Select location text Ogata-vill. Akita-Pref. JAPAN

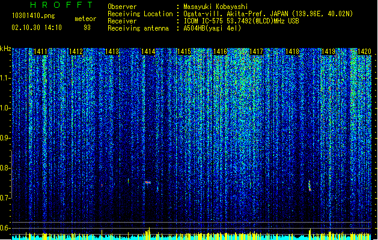pyautogui.click(x=236, y=14)
